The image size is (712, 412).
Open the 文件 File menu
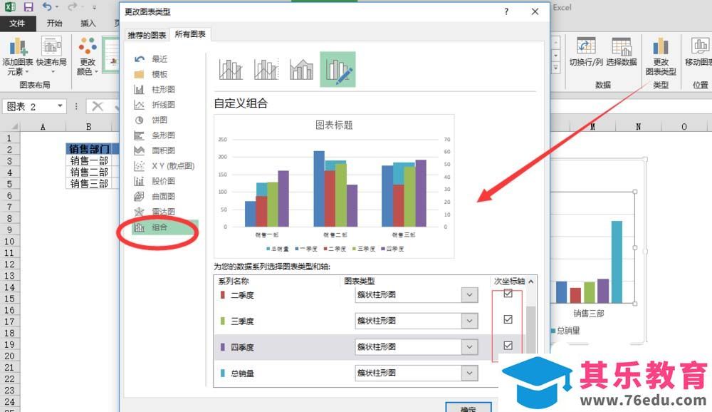pos(17,24)
